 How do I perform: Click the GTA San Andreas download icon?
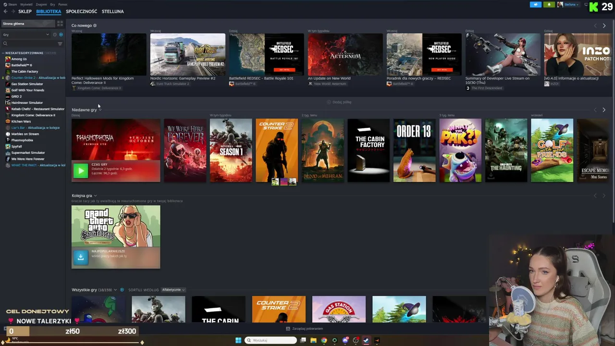pyautogui.click(x=81, y=257)
